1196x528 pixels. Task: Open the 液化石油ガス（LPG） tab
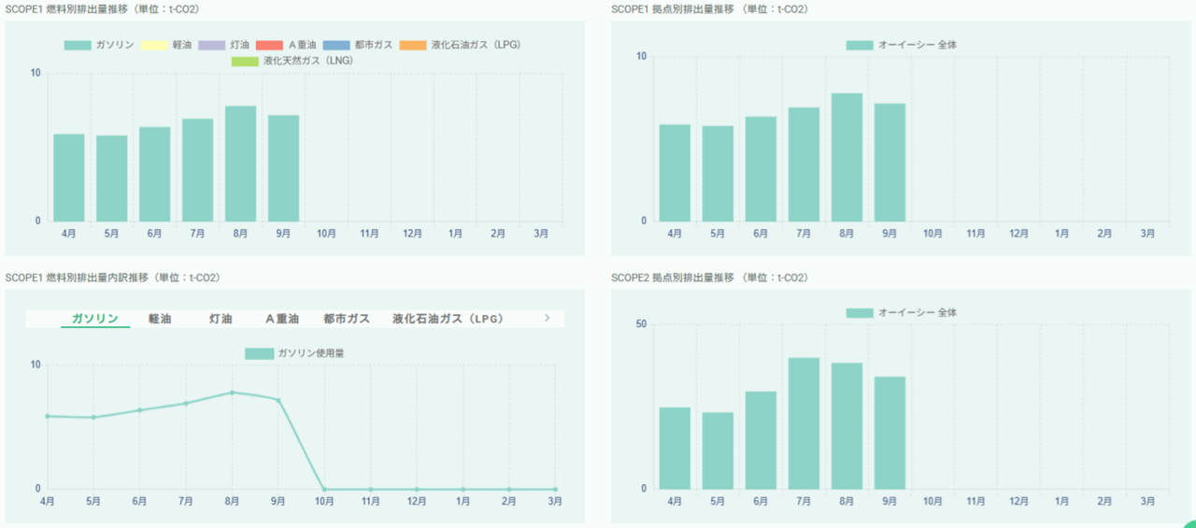pos(448,319)
